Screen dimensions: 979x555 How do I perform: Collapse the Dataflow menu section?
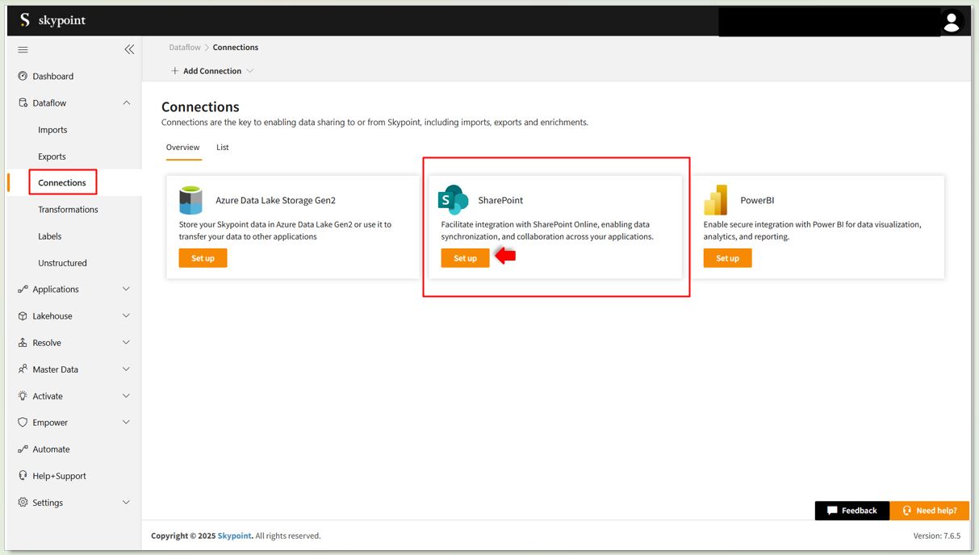pyautogui.click(x=126, y=103)
